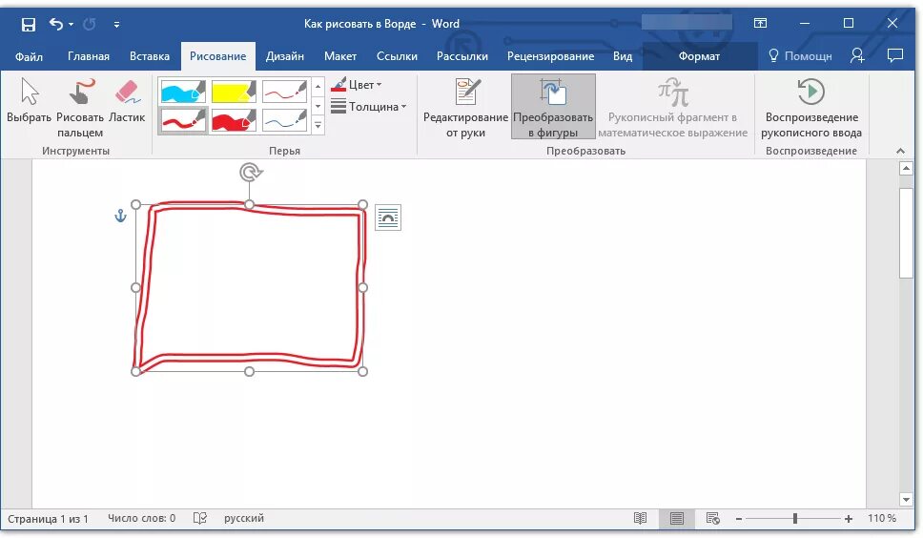Switch to the Главная tab

89,56
